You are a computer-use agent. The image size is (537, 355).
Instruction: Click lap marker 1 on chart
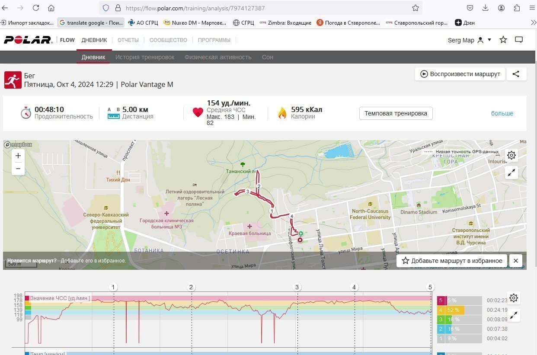pyautogui.click(x=113, y=287)
